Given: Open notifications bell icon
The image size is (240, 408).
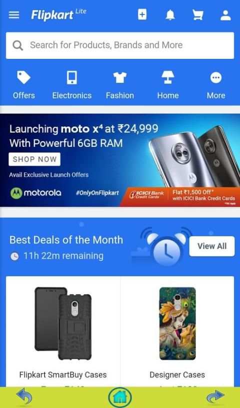Looking at the screenshot, I should point(170,15).
